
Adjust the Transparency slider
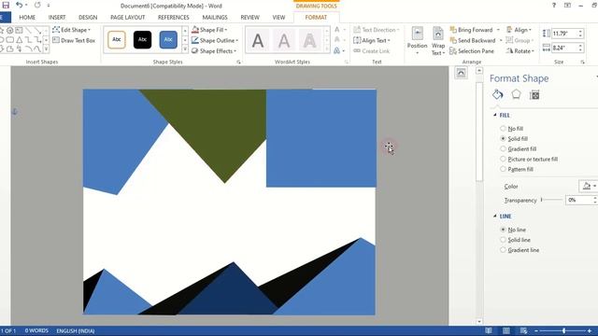click(x=551, y=200)
